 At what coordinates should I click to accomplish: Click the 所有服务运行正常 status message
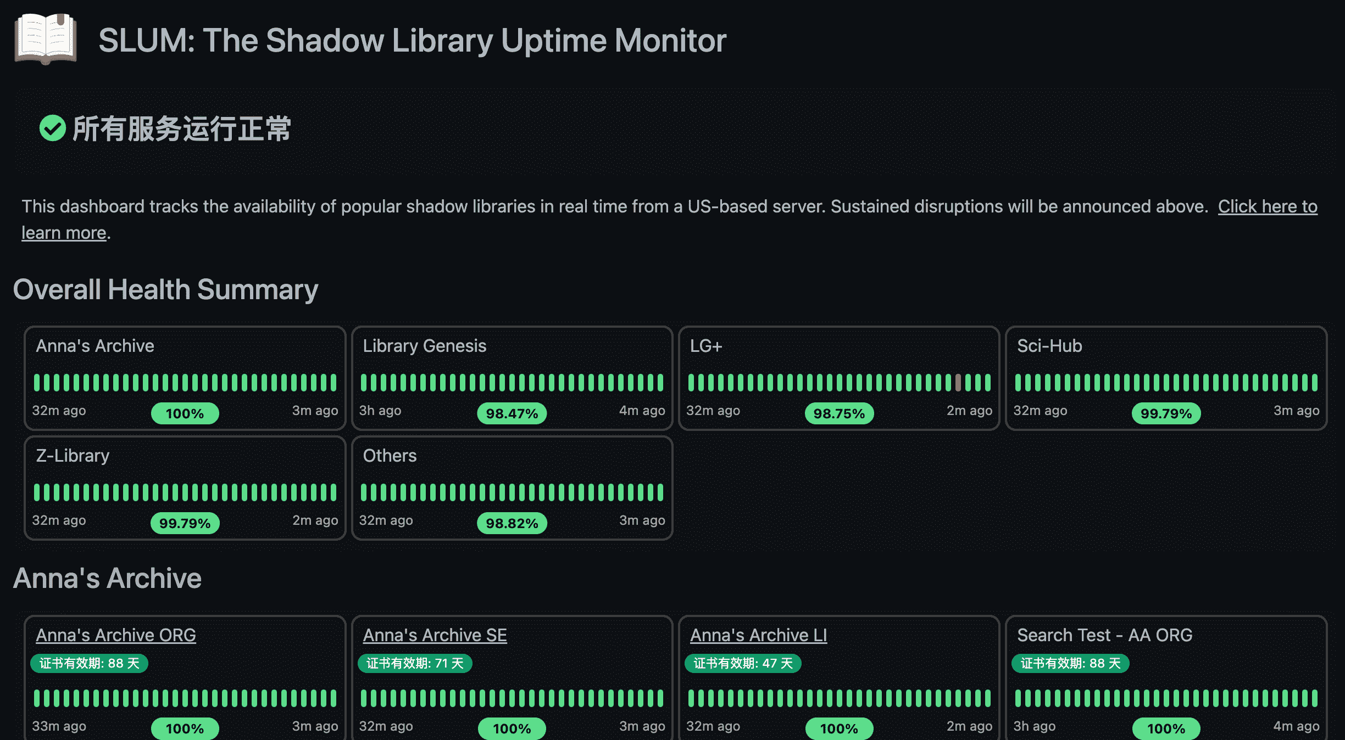click(x=182, y=129)
